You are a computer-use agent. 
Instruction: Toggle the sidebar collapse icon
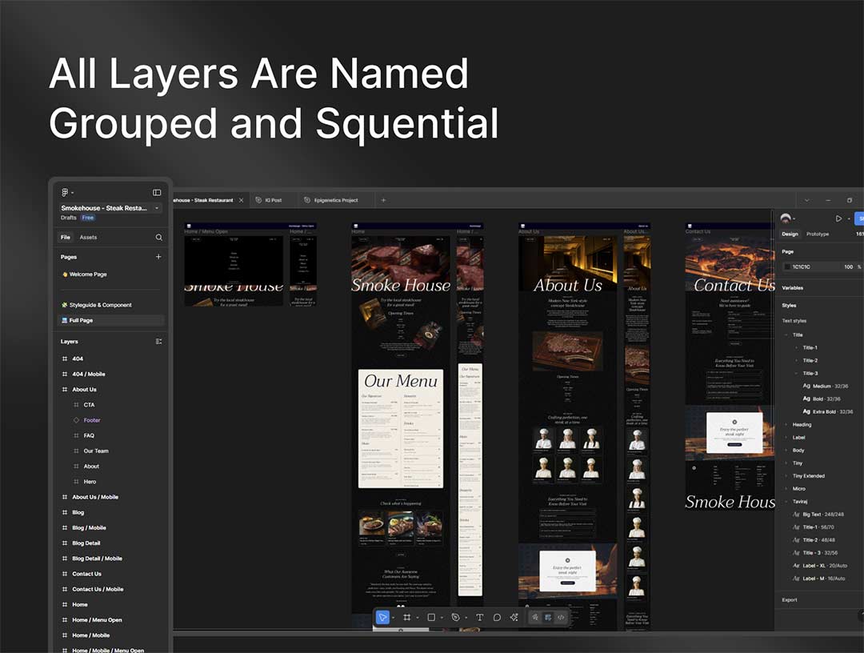[157, 192]
